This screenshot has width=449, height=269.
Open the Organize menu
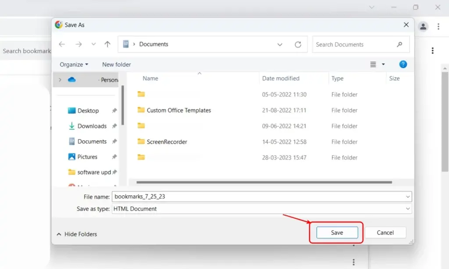pyautogui.click(x=73, y=64)
